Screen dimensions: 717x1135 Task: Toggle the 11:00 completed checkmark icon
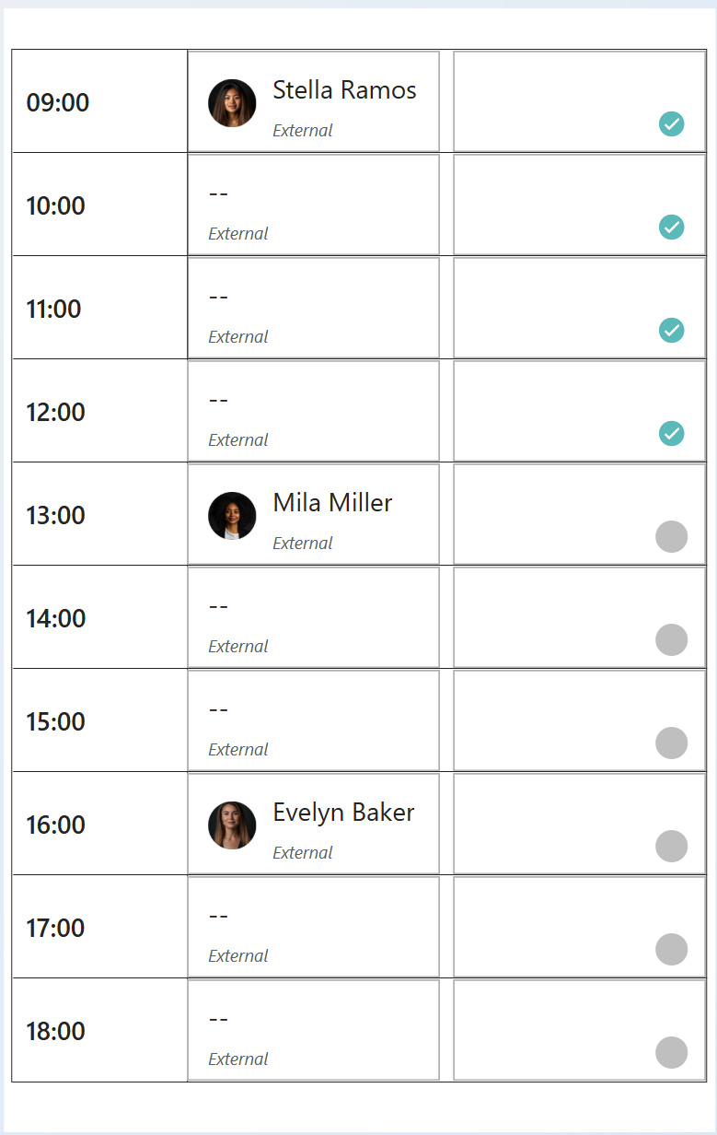point(671,330)
